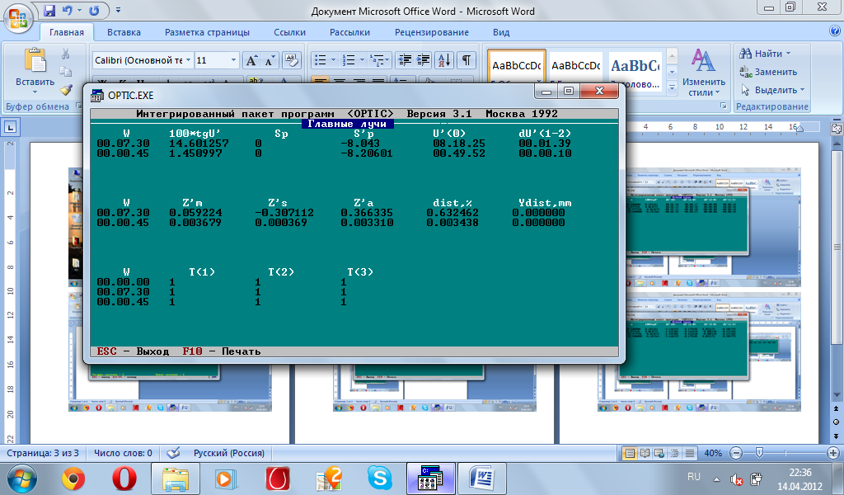The width and height of the screenshot is (844, 495).
Task: Undo last action in quick access toolbar
Action: pos(67,10)
